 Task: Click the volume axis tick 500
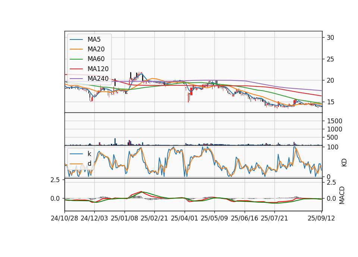[332, 137]
